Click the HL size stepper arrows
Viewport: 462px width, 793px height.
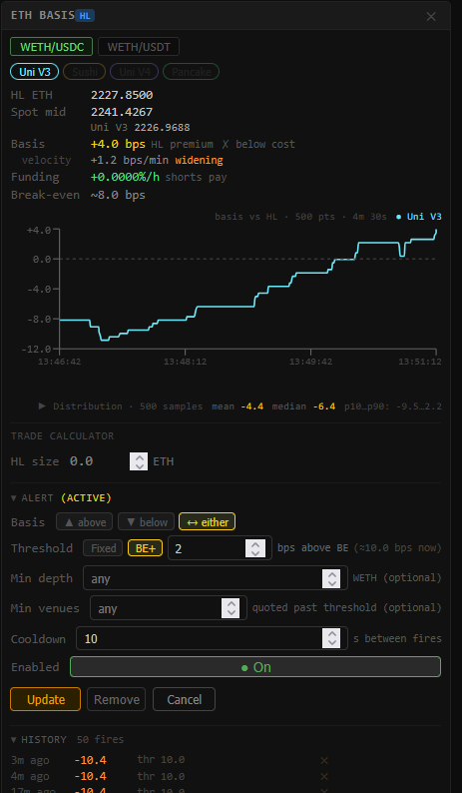(x=139, y=461)
